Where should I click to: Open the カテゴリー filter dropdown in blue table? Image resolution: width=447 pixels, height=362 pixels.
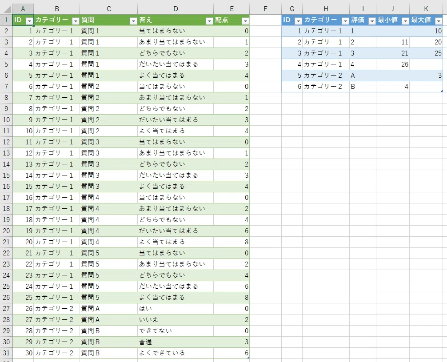(x=345, y=21)
